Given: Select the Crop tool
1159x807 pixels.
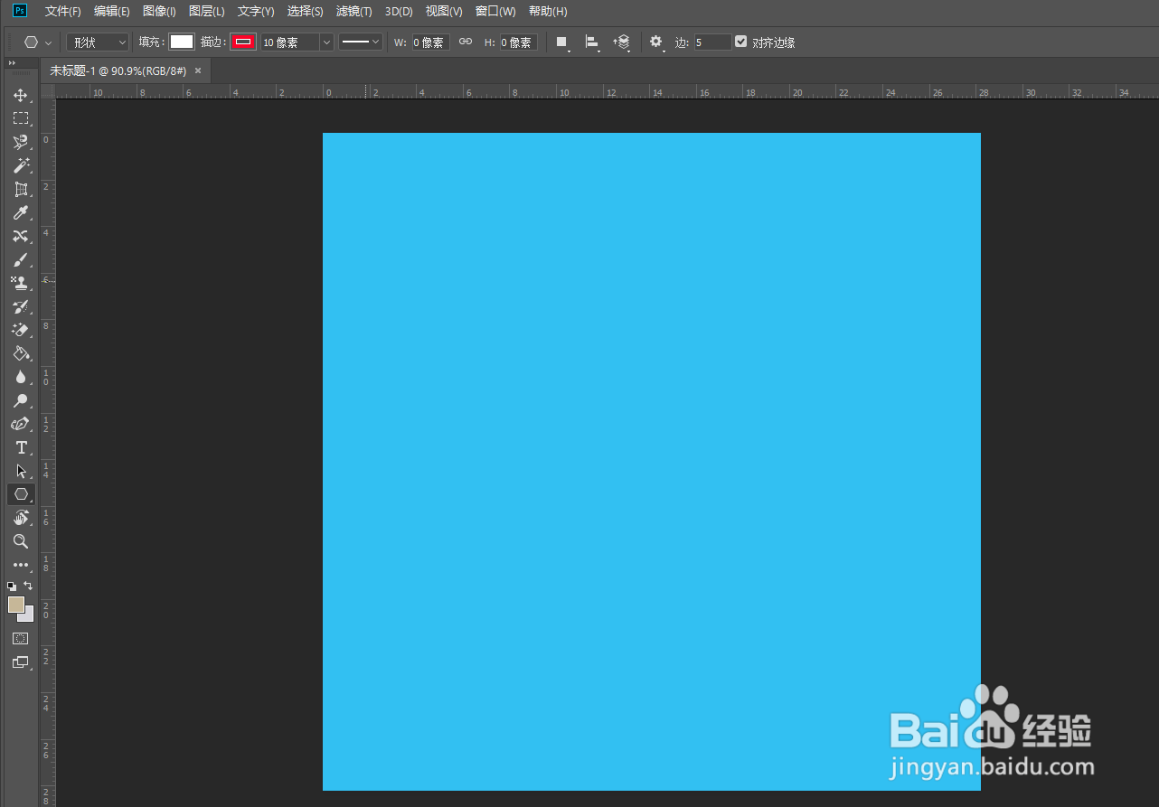Looking at the screenshot, I should pyautogui.click(x=20, y=189).
